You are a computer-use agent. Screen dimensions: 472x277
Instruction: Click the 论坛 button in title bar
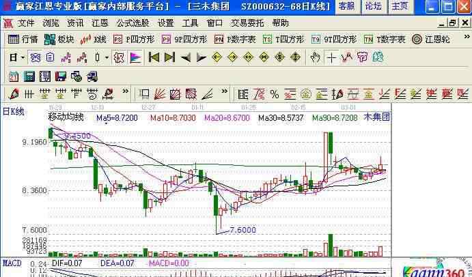coord(373,6)
